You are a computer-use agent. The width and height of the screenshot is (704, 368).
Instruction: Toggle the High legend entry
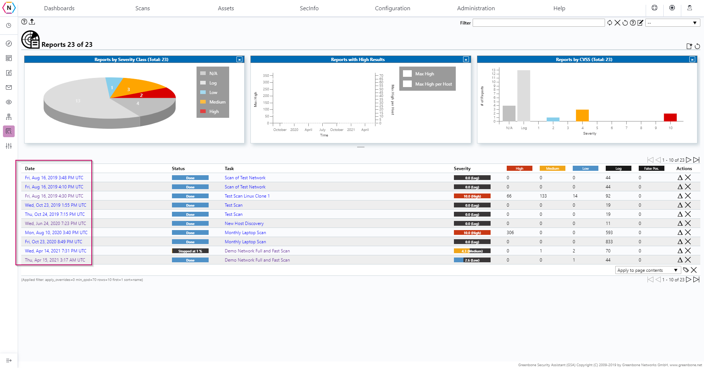point(209,112)
